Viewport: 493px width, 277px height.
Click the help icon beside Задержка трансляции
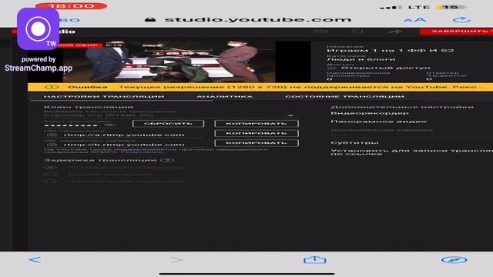click(167, 160)
